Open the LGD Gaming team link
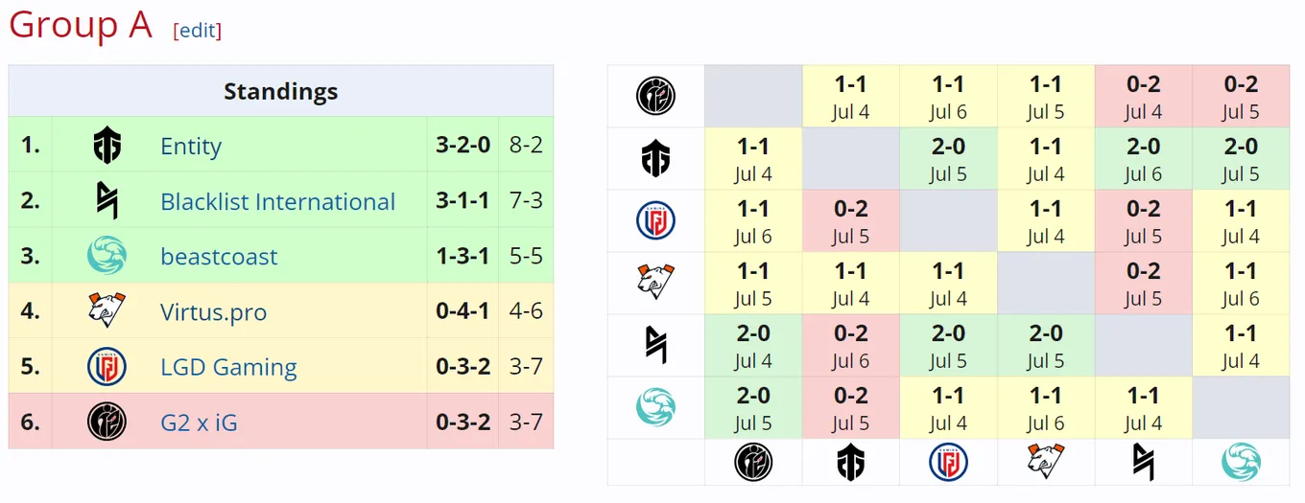Viewport: 1305px width, 503px height. pos(228,367)
